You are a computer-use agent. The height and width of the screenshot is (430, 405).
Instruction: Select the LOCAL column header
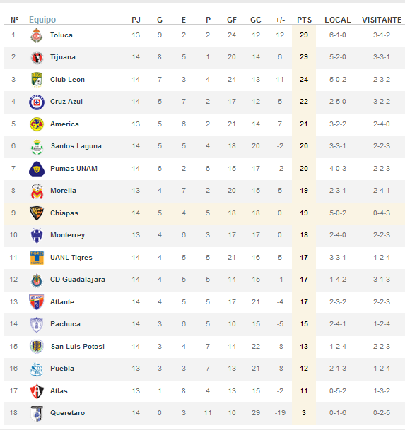point(338,20)
